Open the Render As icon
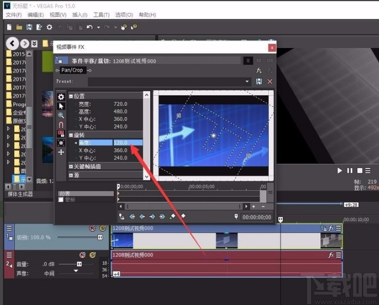The width and height of the screenshot is (379, 305). point(39,27)
